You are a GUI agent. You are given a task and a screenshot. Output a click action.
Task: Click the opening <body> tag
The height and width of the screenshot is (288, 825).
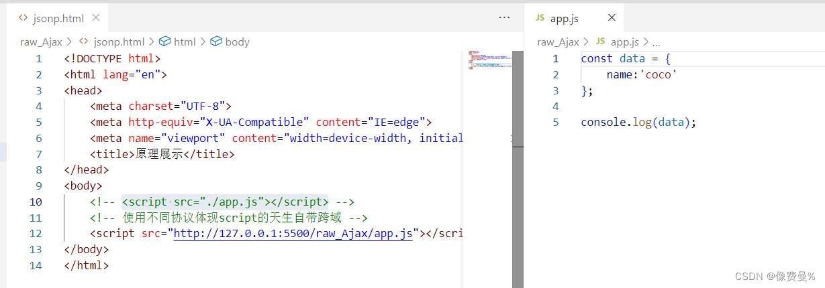(x=83, y=186)
